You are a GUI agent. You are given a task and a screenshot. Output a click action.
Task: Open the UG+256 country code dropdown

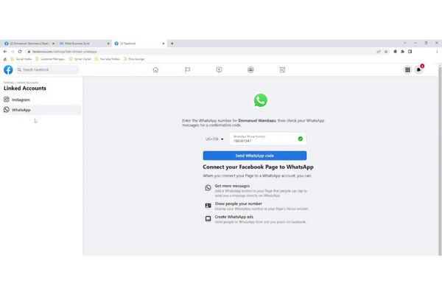coord(214,139)
